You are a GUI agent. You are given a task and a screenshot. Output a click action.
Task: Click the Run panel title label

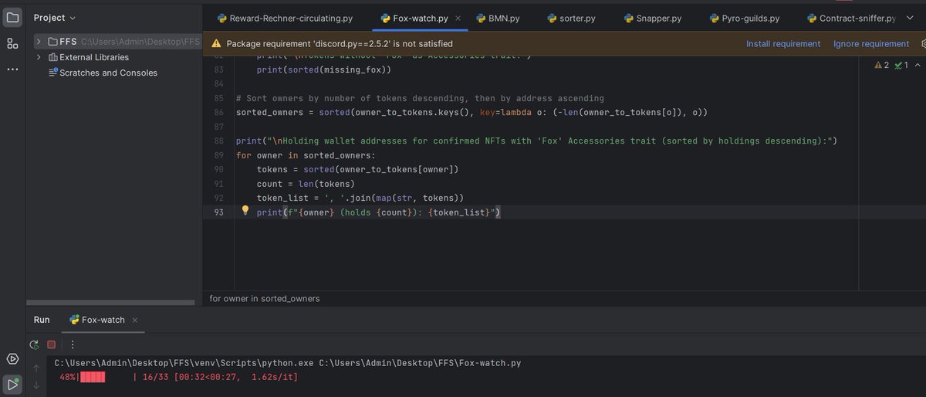(x=42, y=320)
